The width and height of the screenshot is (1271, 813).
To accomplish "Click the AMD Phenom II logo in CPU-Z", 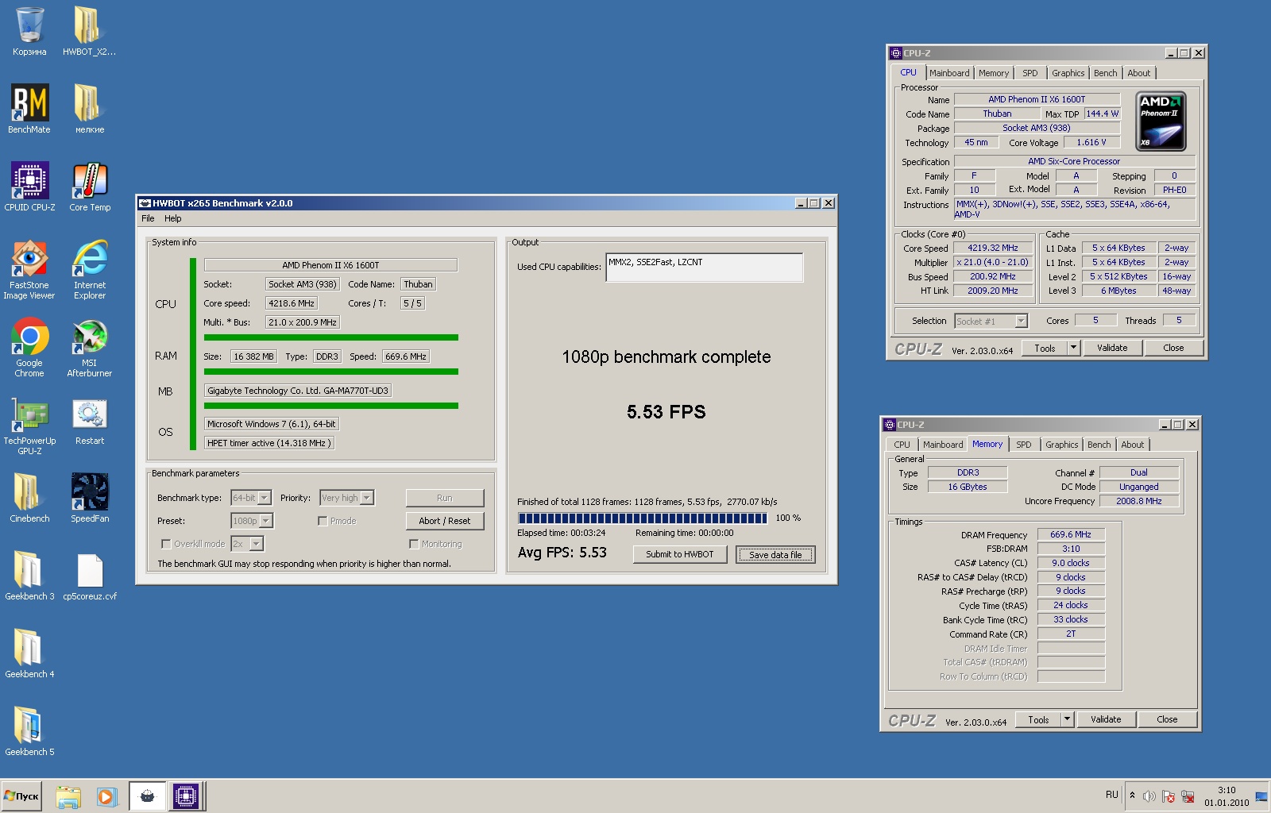I will coord(1161,121).
